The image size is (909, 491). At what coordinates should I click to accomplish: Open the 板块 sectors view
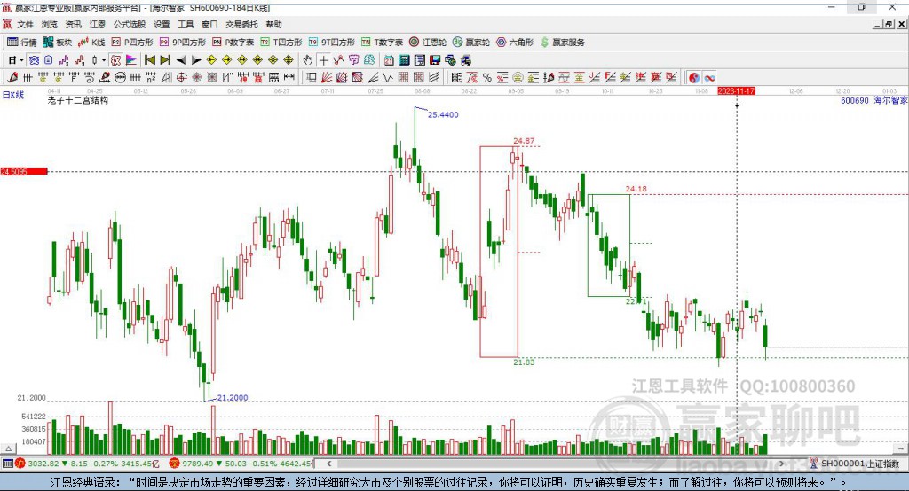point(57,43)
